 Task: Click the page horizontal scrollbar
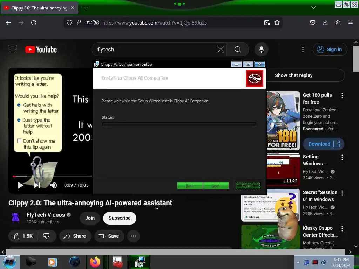(x=175, y=252)
